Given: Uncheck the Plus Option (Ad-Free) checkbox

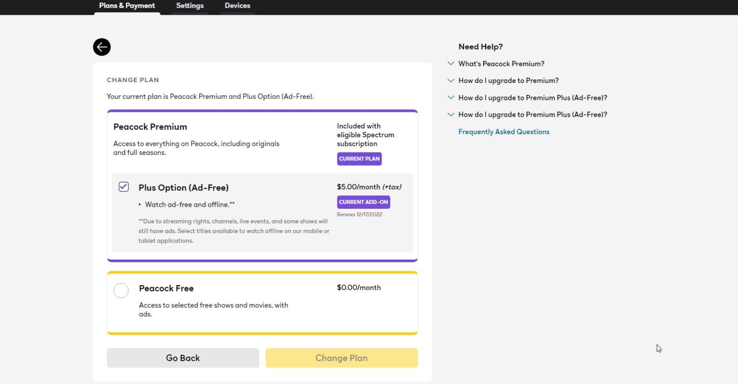Looking at the screenshot, I should point(123,187).
